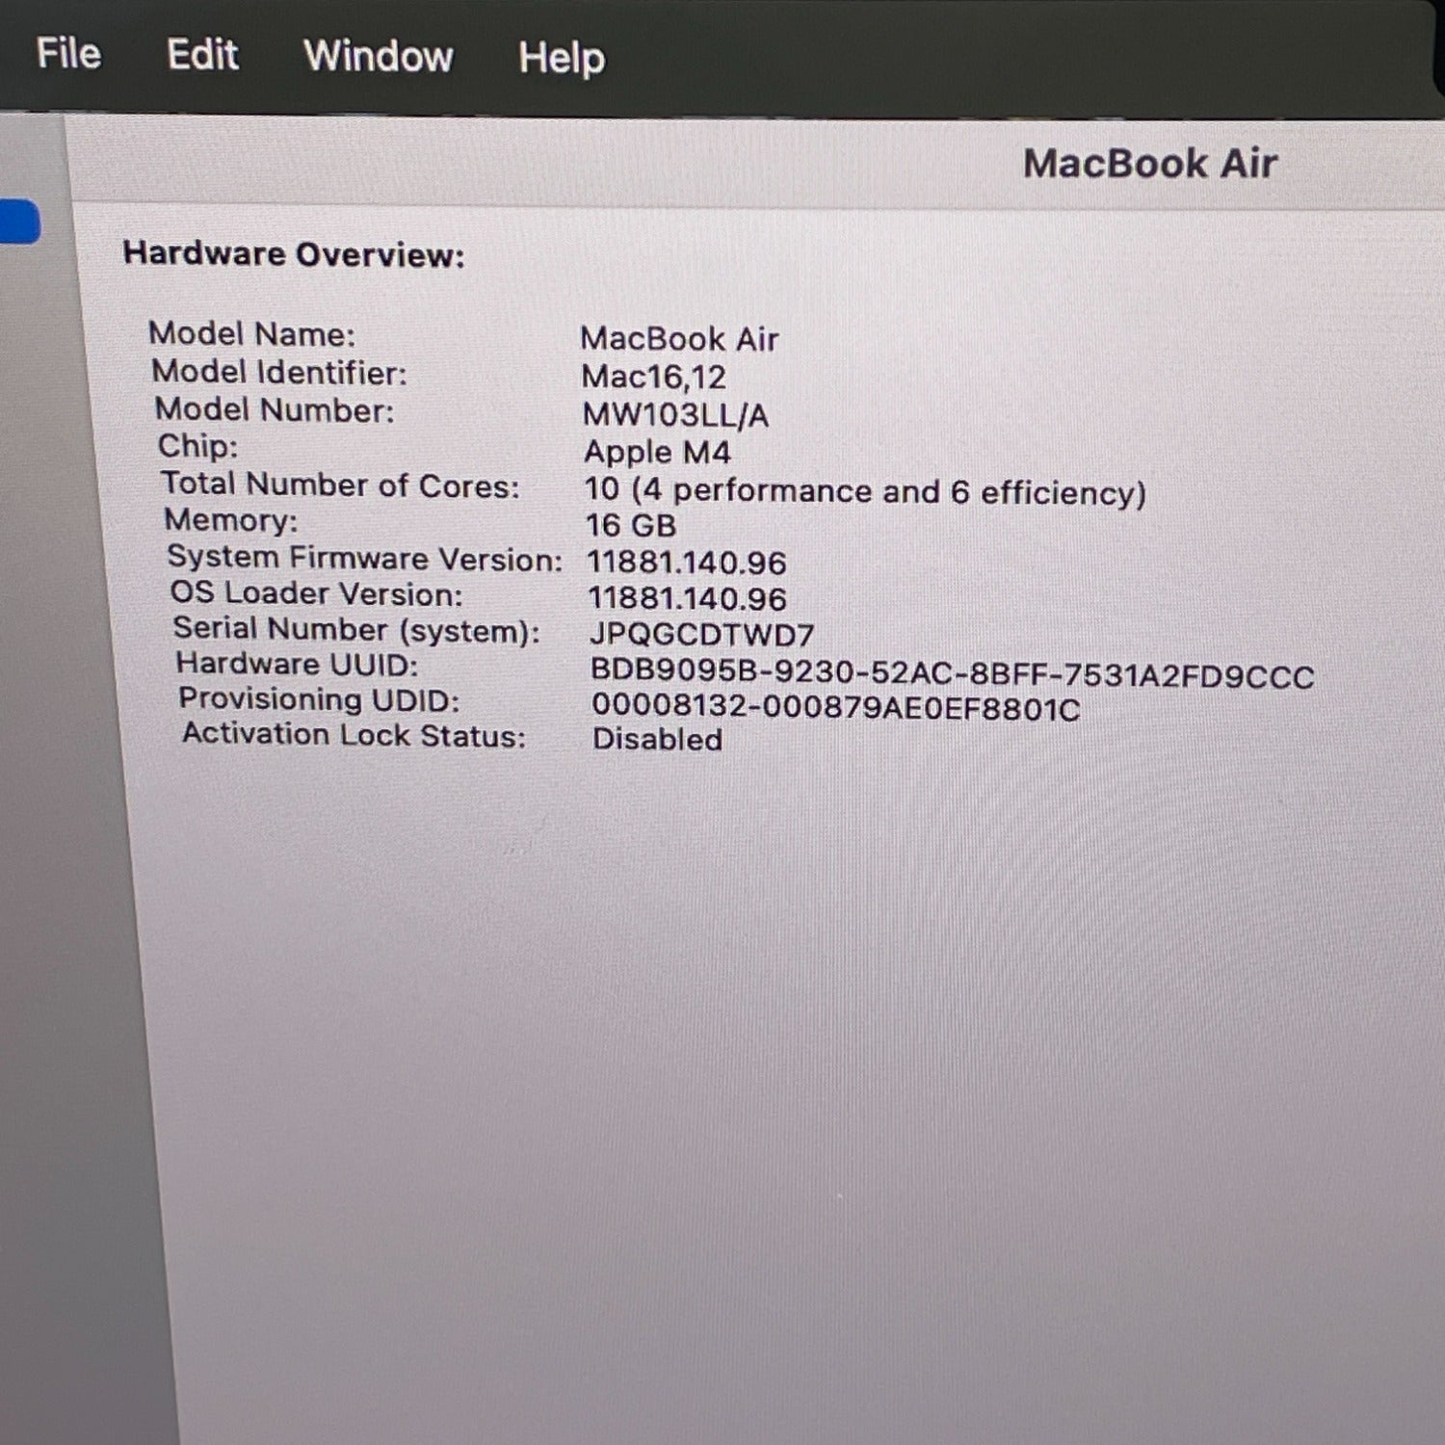This screenshot has height=1445, width=1445.
Task: Select the blue highlighted sidebar item
Action: click(19, 223)
